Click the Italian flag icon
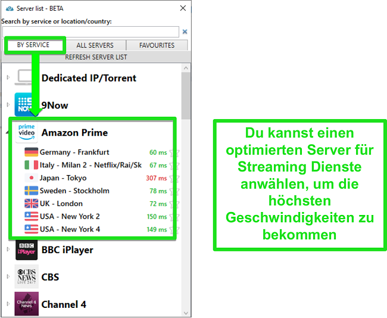Screen dimensions: 387x318 click(32, 165)
